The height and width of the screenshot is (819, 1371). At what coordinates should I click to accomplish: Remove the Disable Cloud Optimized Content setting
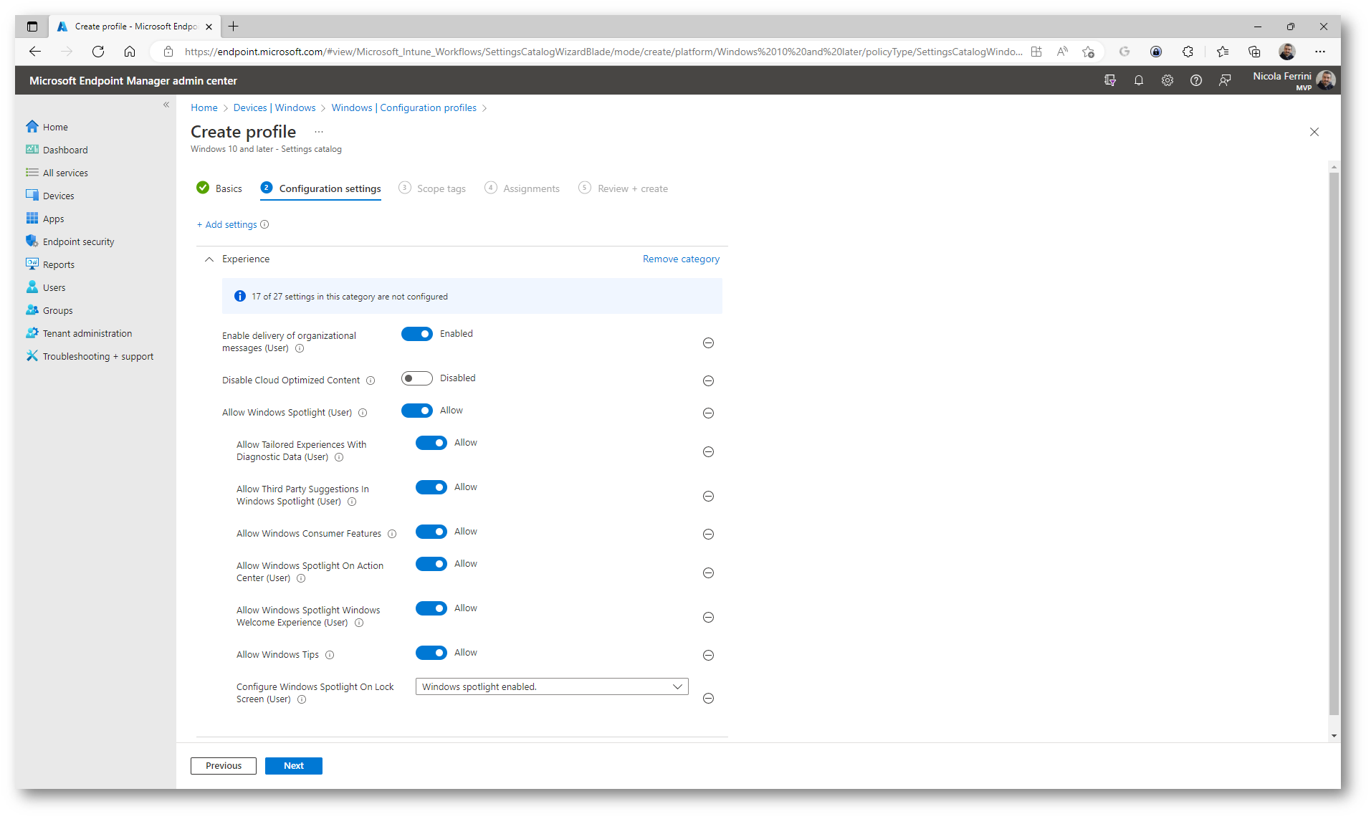pos(708,381)
